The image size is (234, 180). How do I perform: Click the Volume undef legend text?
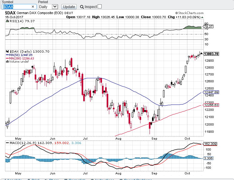click(19, 62)
